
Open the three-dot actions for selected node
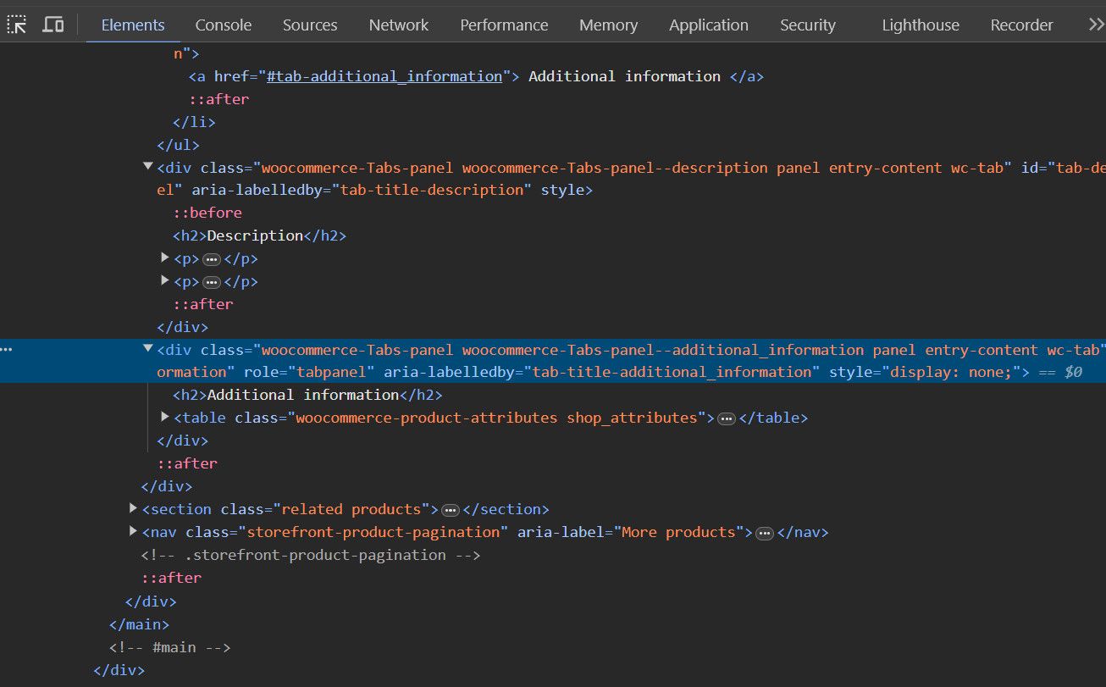point(8,349)
